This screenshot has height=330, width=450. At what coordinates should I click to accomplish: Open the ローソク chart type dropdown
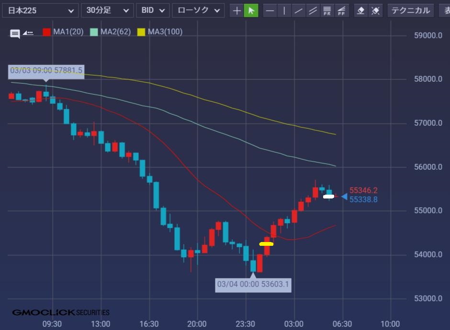point(198,11)
